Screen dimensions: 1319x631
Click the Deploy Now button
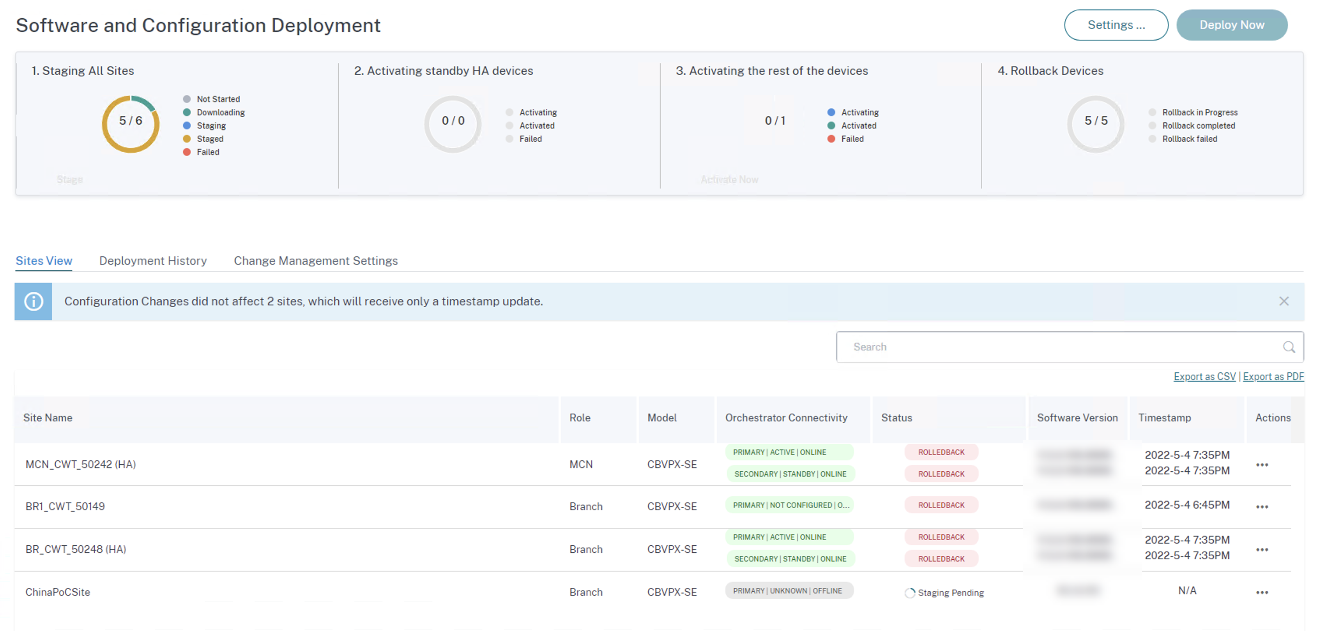pos(1232,25)
